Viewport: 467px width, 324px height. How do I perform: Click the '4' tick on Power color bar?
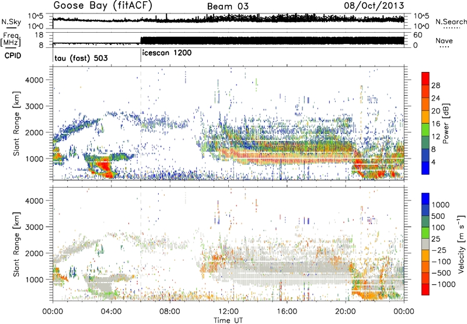(433, 162)
